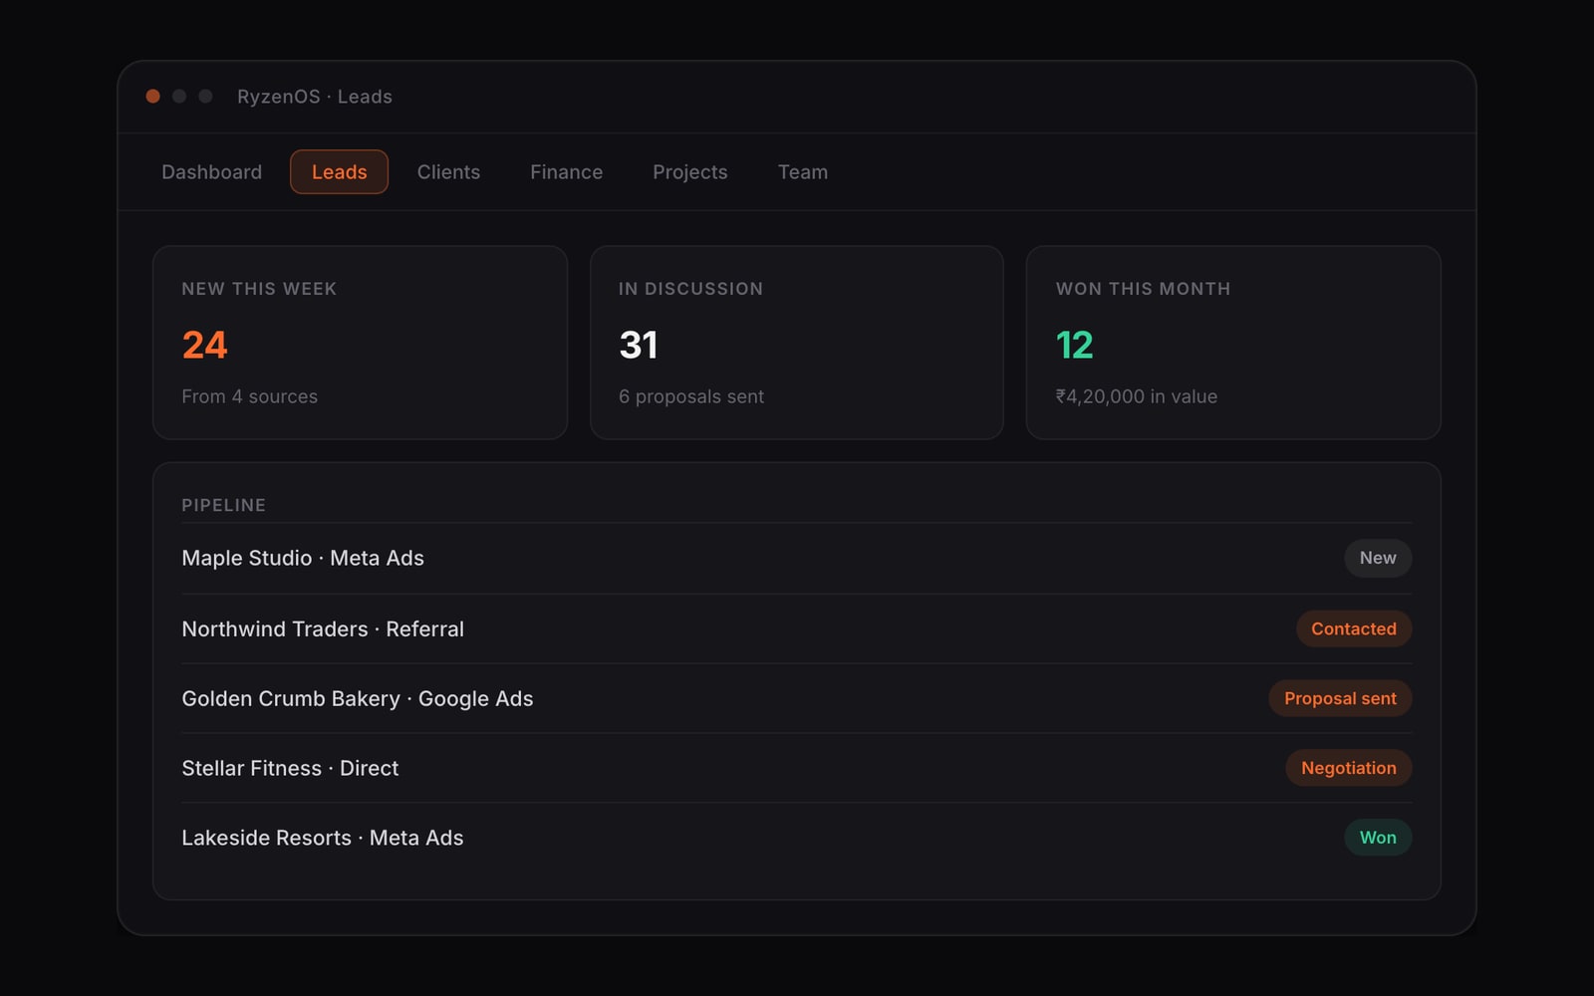Click the '₹4,20,000 in value' text
The image size is (1594, 996).
pyautogui.click(x=1136, y=396)
